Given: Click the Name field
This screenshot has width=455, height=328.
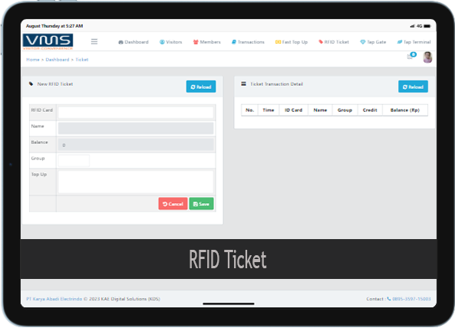Looking at the screenshot, I should [x=136, y=128].
